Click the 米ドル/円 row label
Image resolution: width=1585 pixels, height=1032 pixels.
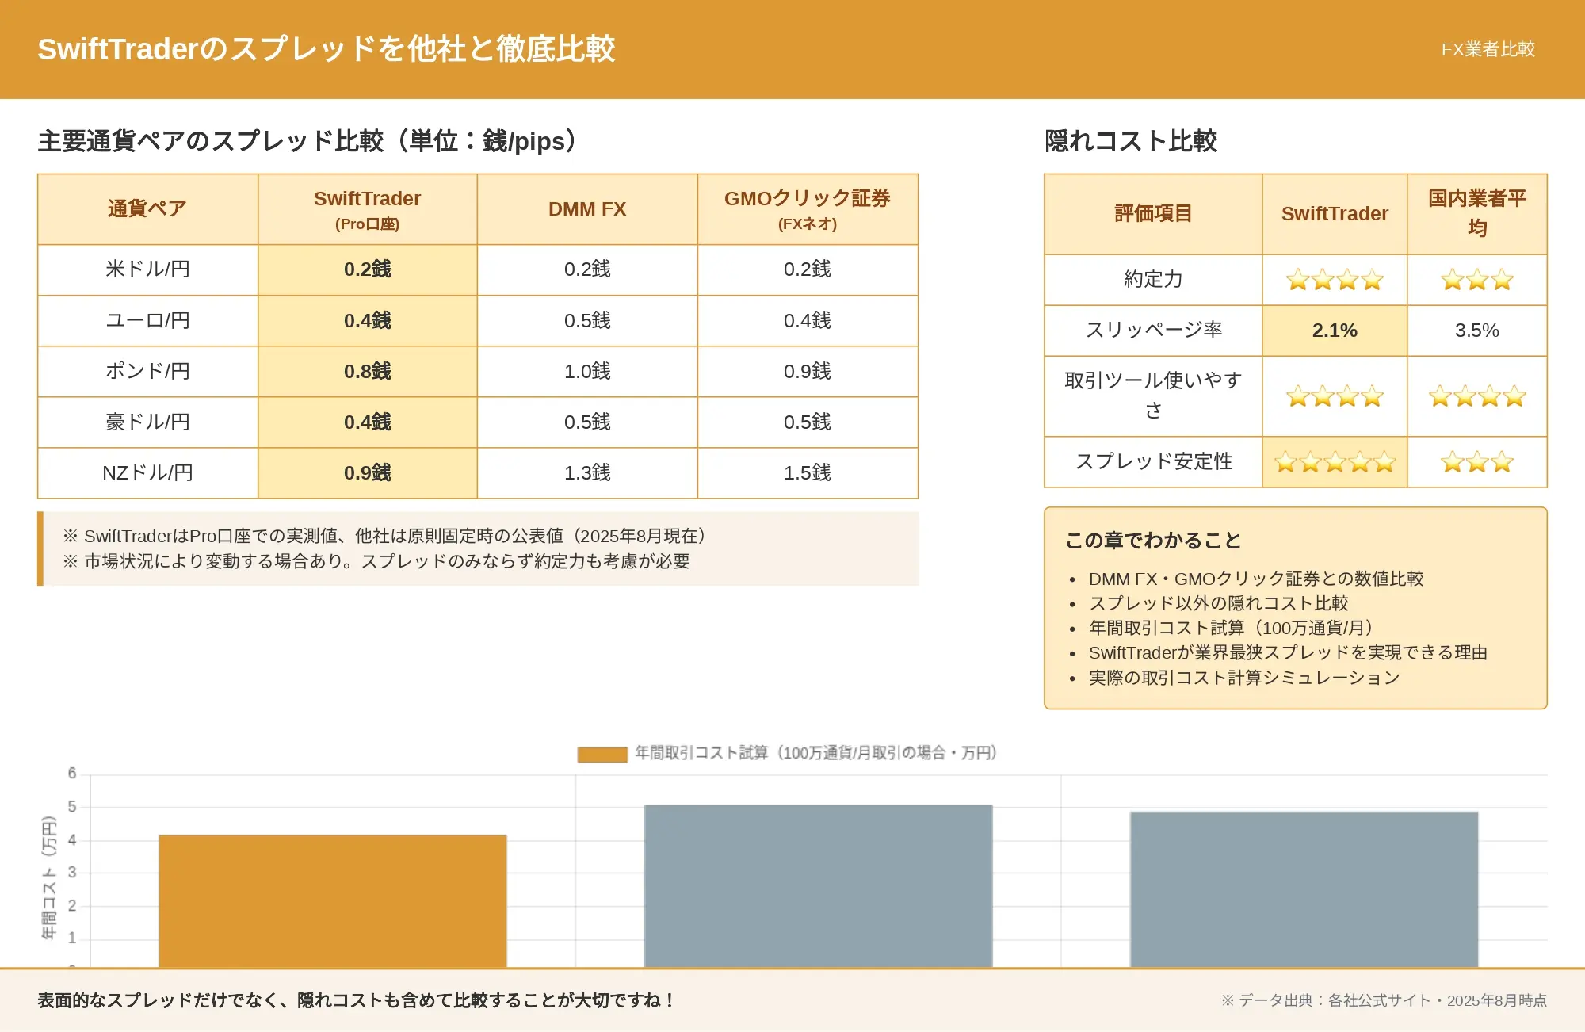147,269
